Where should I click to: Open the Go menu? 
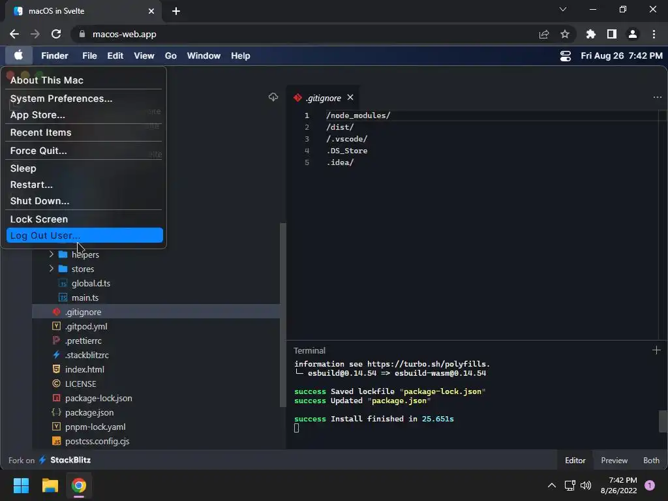[170, 56]
